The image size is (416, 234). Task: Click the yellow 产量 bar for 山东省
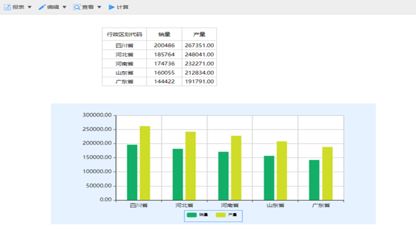pos(282,171)
